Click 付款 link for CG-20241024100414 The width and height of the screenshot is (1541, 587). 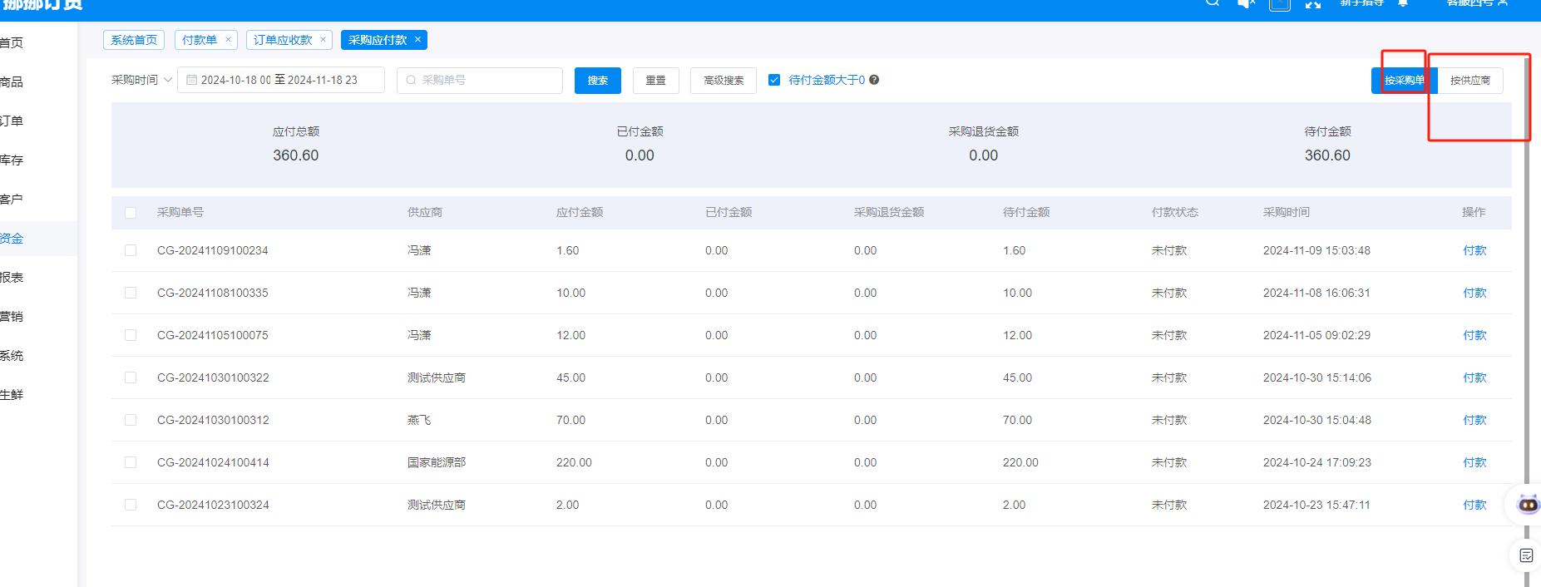(1474, 462)
